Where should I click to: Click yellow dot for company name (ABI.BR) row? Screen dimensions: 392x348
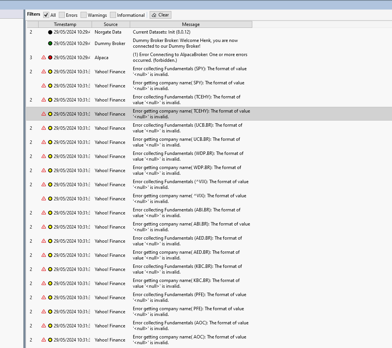click(50, 227)
